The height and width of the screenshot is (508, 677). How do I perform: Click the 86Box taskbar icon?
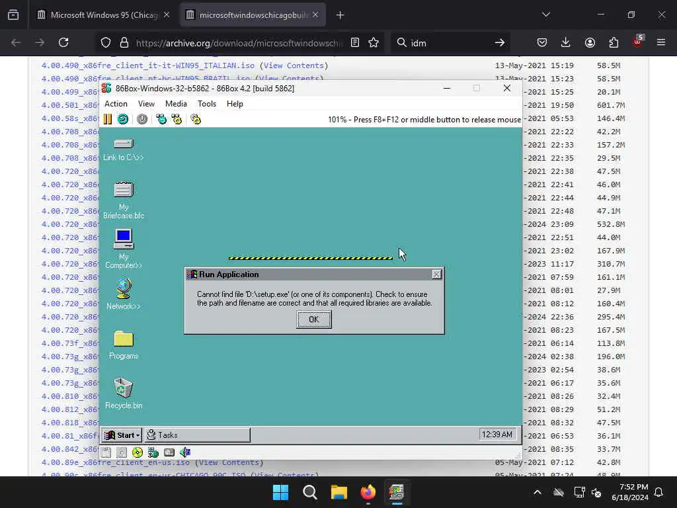click(397, 492)
